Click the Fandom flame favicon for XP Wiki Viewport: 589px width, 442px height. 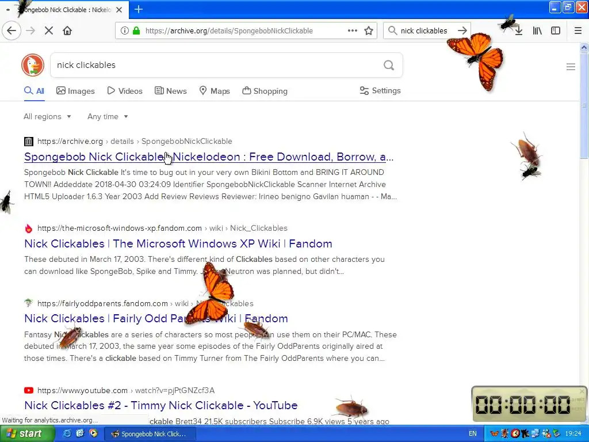pos(29,228)
